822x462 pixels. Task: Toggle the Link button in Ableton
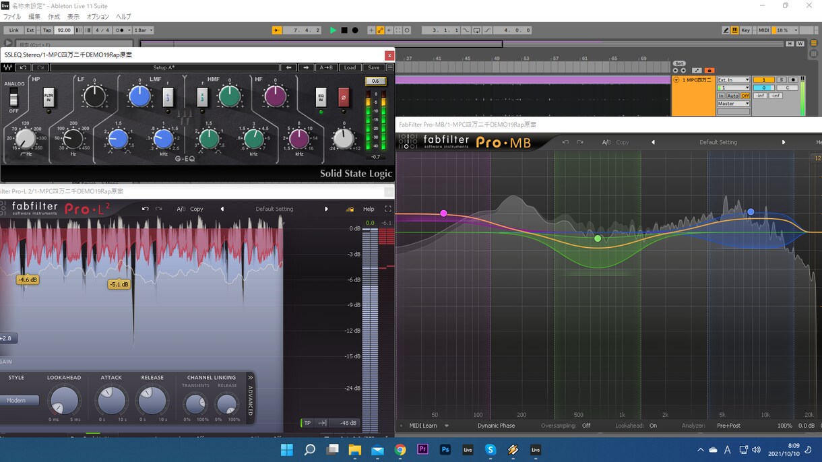click(x=13, y=30)
